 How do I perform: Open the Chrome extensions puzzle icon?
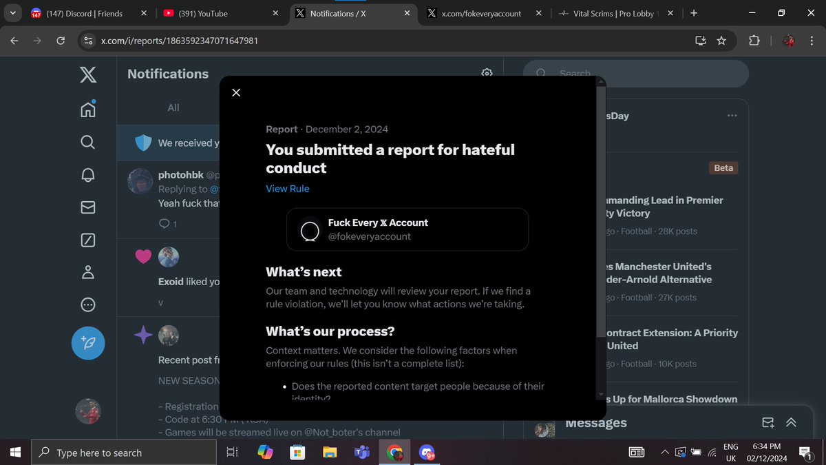[x=754, y=41]
